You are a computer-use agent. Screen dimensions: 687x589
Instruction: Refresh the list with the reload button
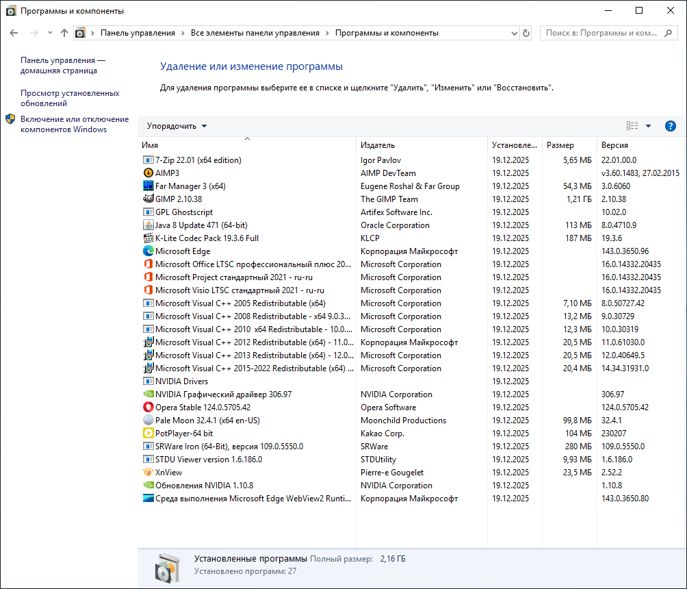tap(526, 33)
